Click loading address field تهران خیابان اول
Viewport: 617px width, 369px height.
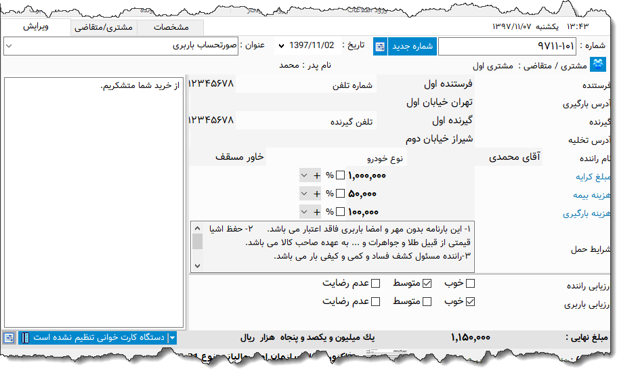coord(332,102)
